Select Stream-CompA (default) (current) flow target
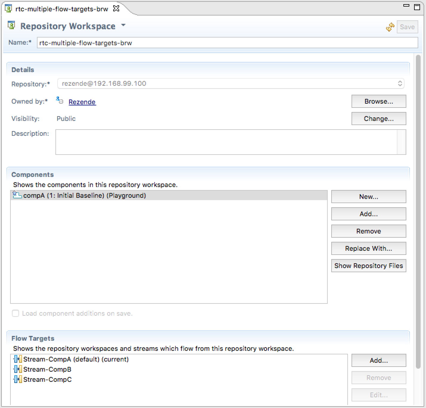 point(179,359)
